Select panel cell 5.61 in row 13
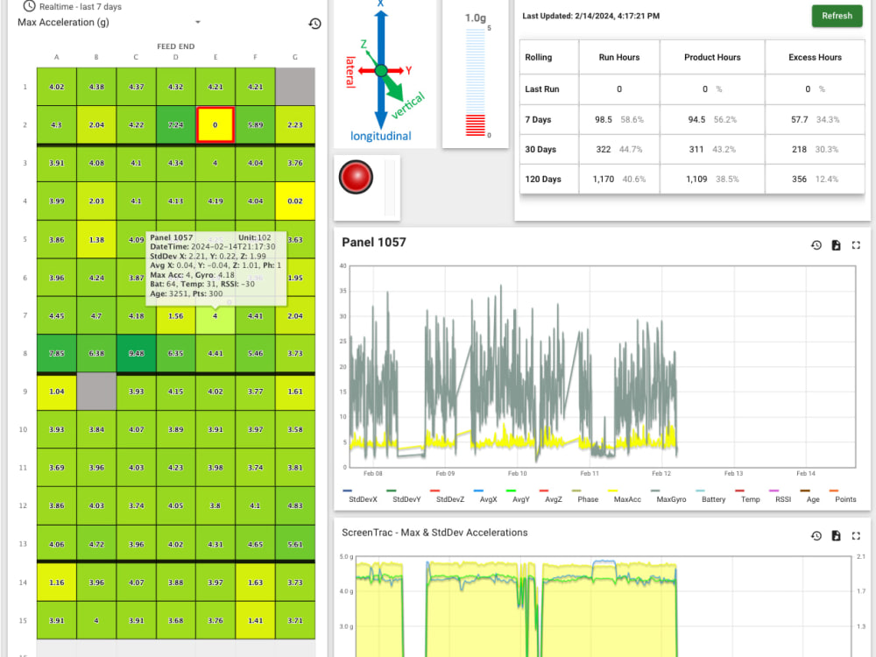The width and height of the screenshot is (876, 657). pos(295,544)
